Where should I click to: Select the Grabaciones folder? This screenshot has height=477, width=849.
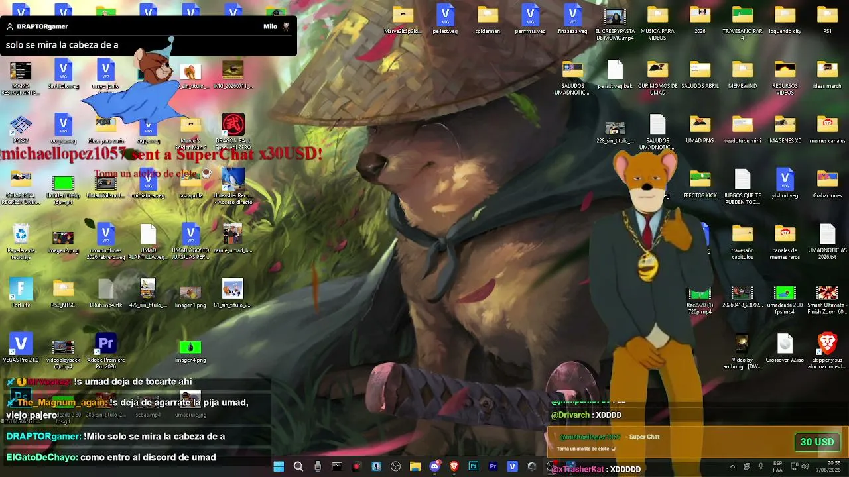[827, 184]
